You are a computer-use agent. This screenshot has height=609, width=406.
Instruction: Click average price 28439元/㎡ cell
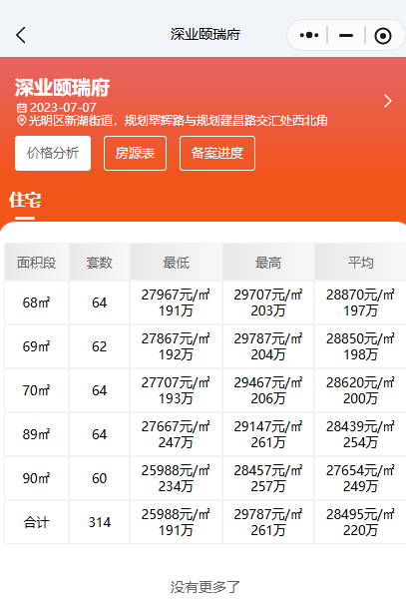tap(360, 434)
